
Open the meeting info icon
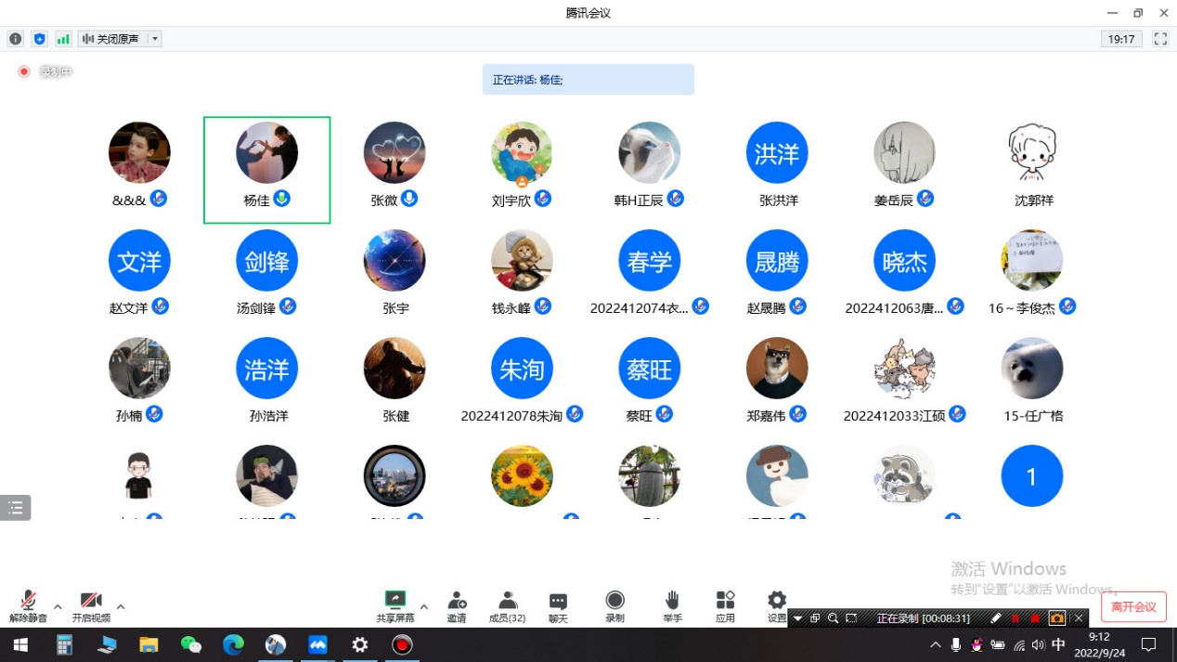point(15,39)
